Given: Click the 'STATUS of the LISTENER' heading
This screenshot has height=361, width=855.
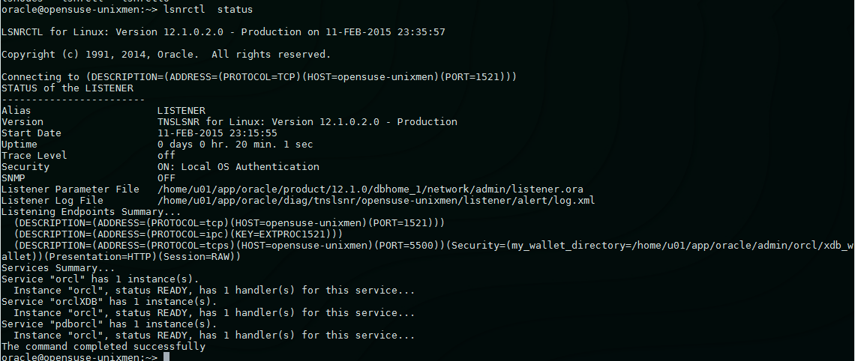Looking at the screenshot, I should [x=67, y=88].
